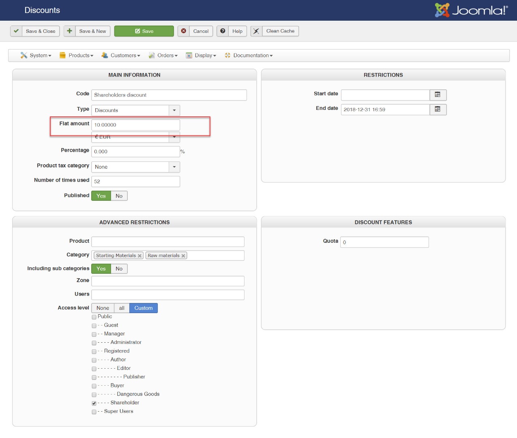Remove the Raw materials category tag
The width and height of the screenshot is (517, 438).
(183, 256)
